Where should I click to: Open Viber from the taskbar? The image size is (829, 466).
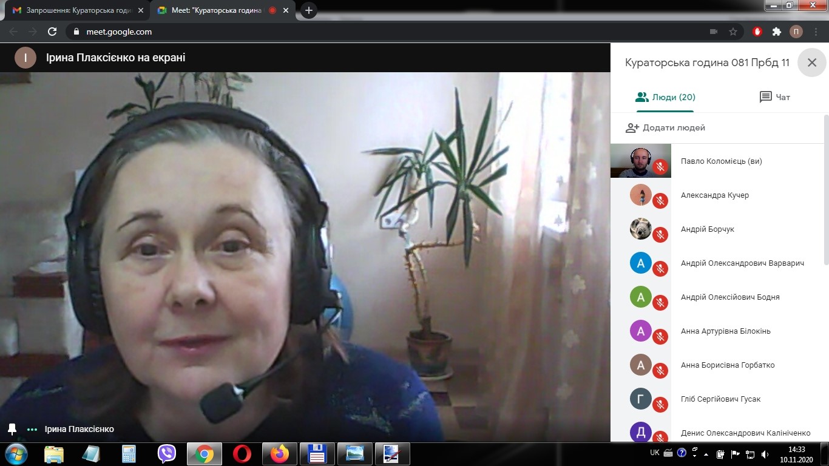click(166, 454)
